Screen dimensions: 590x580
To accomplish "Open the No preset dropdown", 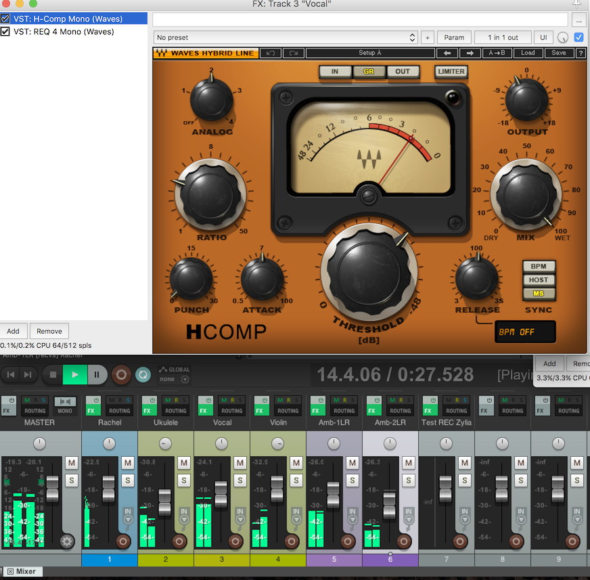I will pos(286,37).
